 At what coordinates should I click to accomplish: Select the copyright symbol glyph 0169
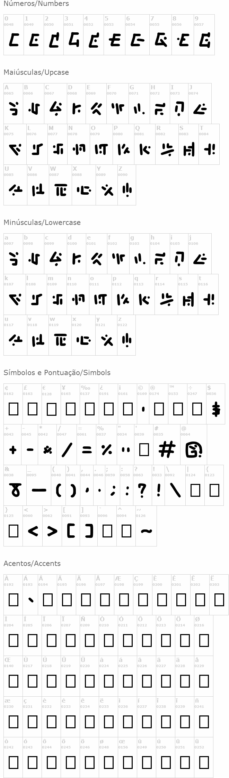[x=143, y=404]
